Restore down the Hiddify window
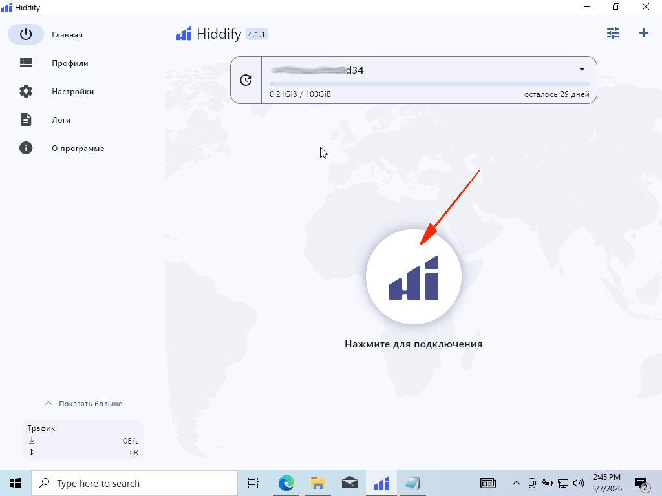Screen dimensions: 662x496 616,6
